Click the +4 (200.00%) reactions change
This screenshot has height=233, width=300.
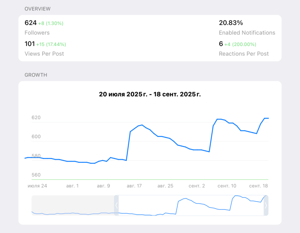point(240,44)
